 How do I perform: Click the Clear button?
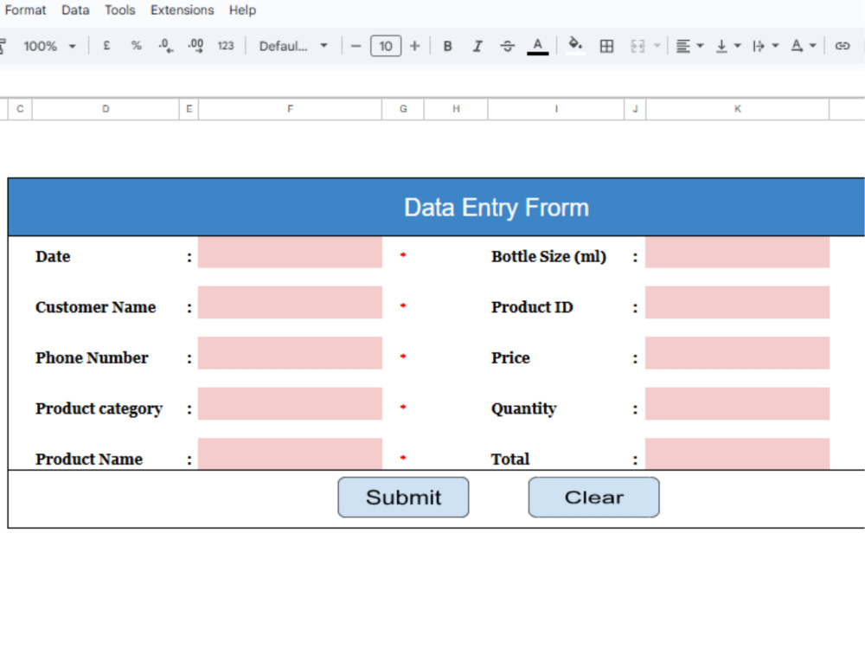pos(593,498)
